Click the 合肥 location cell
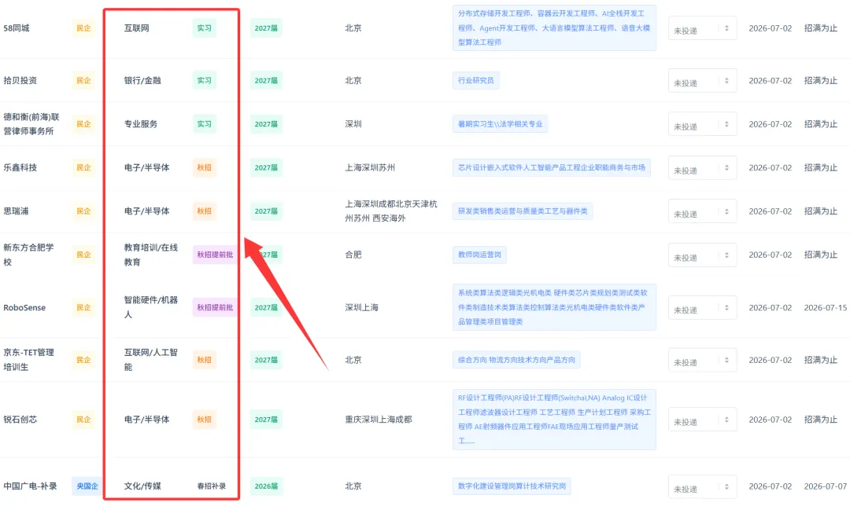The width and height of the screenshot is (850, 506). pyautogui.click(x=353, y=255)
